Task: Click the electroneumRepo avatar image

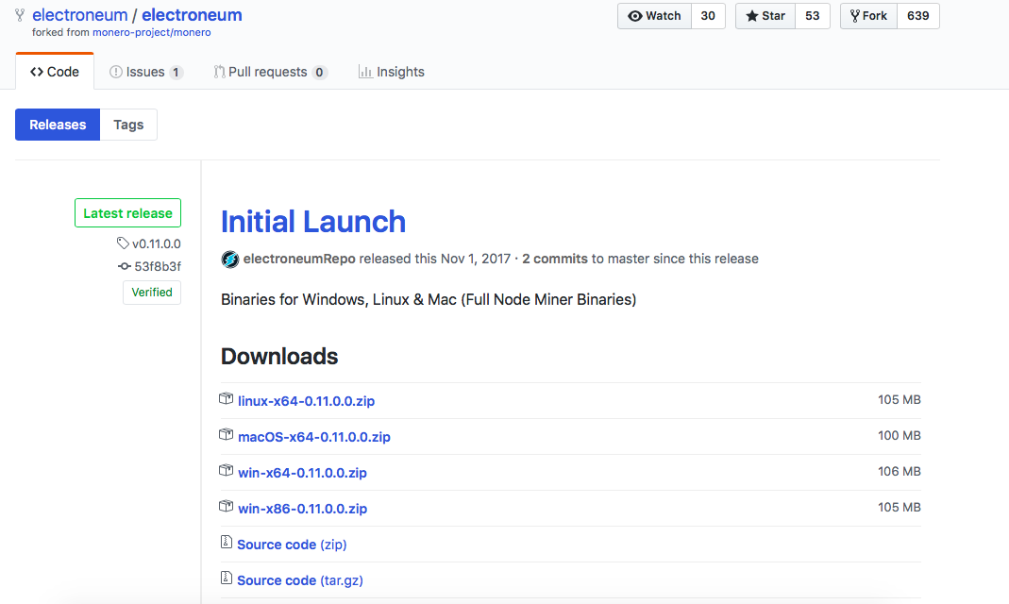Action: point(230,260)
